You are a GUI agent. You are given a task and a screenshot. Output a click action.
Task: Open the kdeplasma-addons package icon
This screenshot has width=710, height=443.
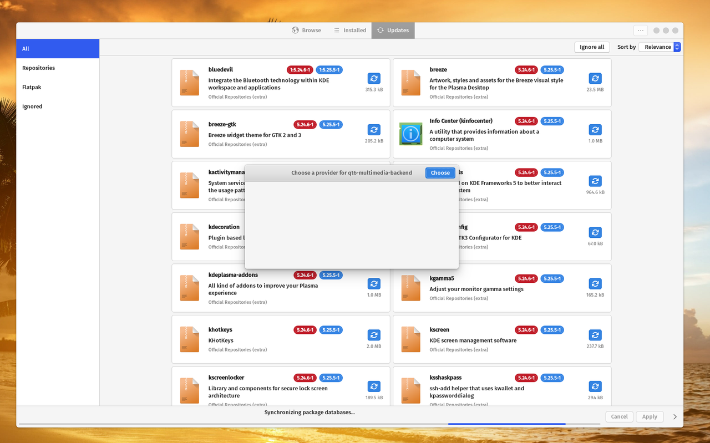pos(190,288)
